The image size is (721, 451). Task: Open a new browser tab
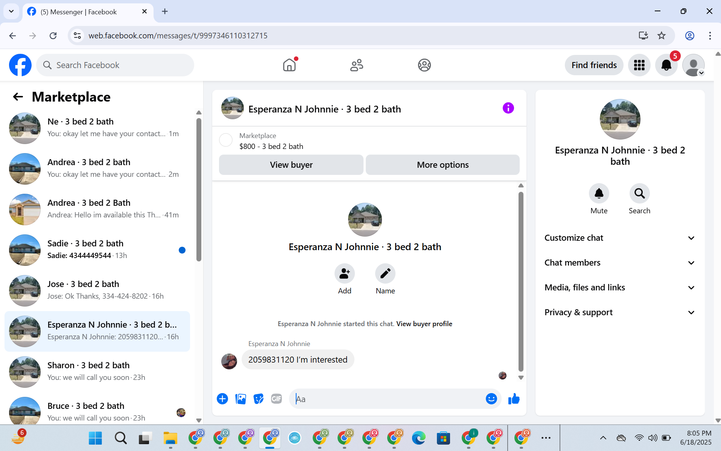pyautogui.click(x=165, y=11)
